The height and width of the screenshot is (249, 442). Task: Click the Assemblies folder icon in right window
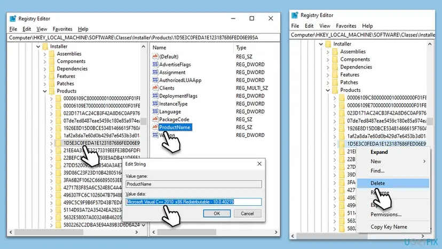pos(335,51)
